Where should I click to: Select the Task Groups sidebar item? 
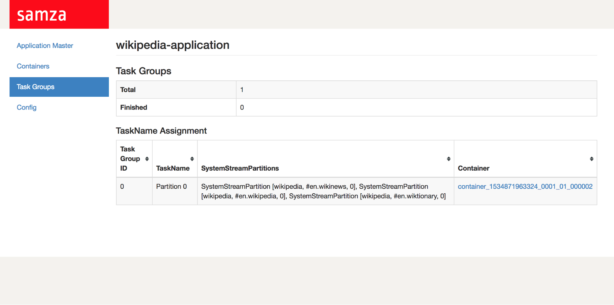pyautogui.click(x=36, y=87)
